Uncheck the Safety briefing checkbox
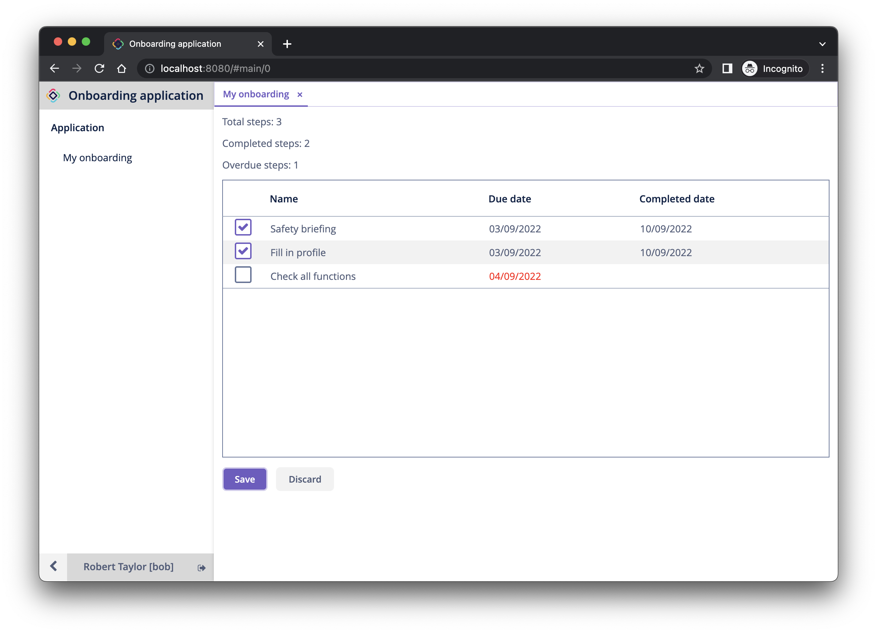Screen dimensions: 877x633 point(243,227)
